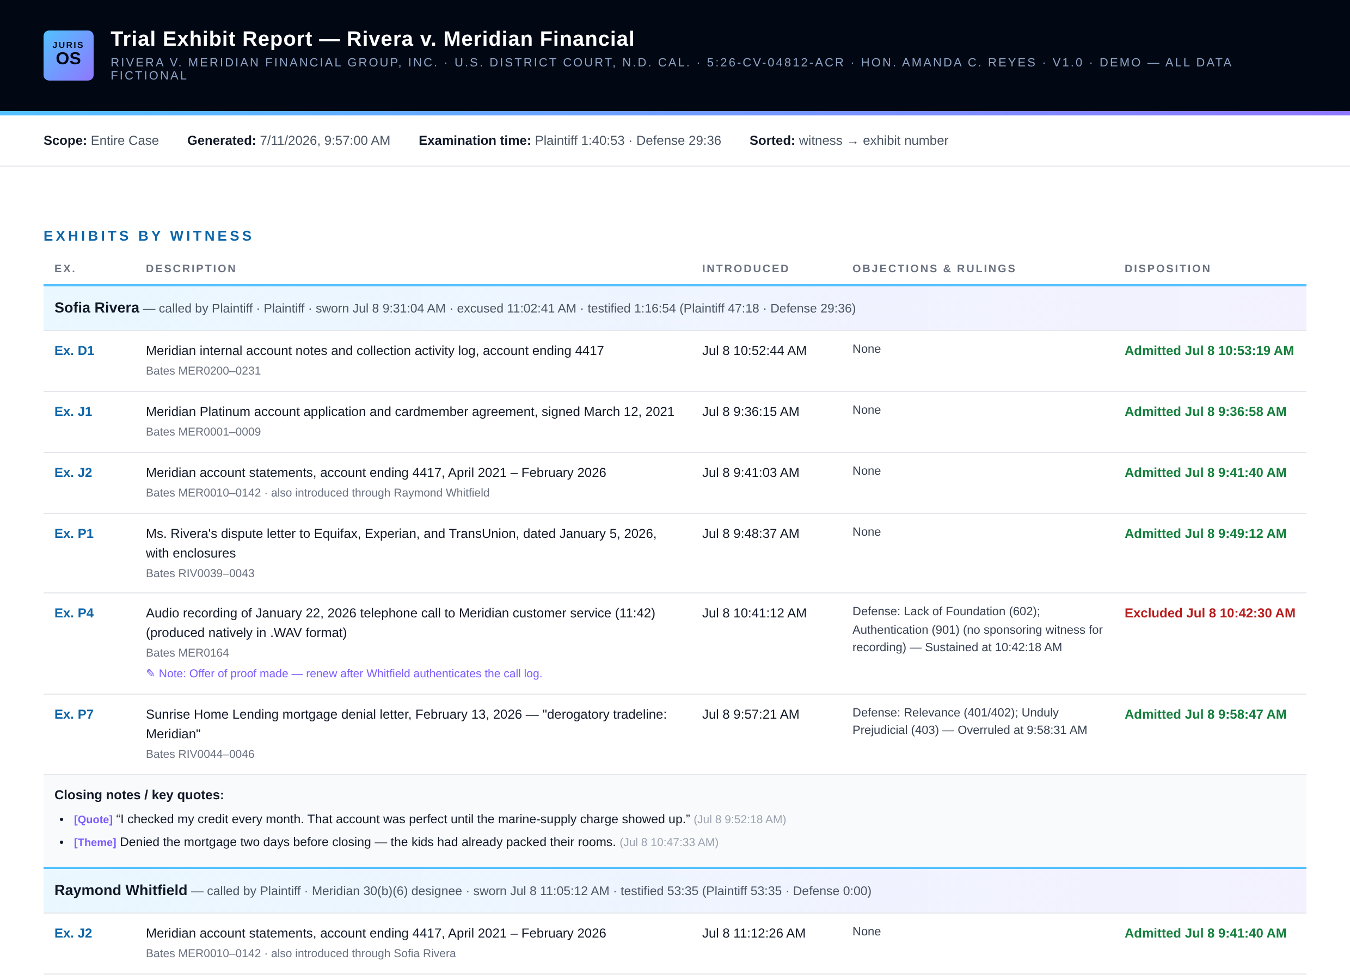Open the Ex. P1 exhibit link
Screen dimensions: 1350x980
coord(74,534)
